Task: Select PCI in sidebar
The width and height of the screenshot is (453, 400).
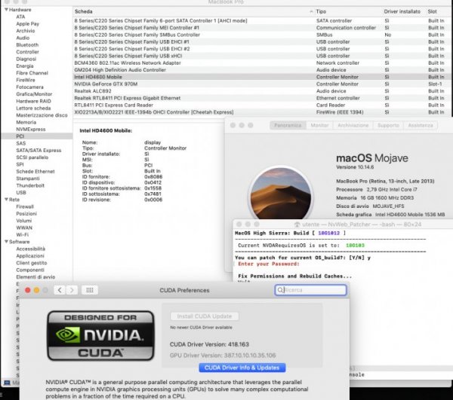Action: pos(36,136)
